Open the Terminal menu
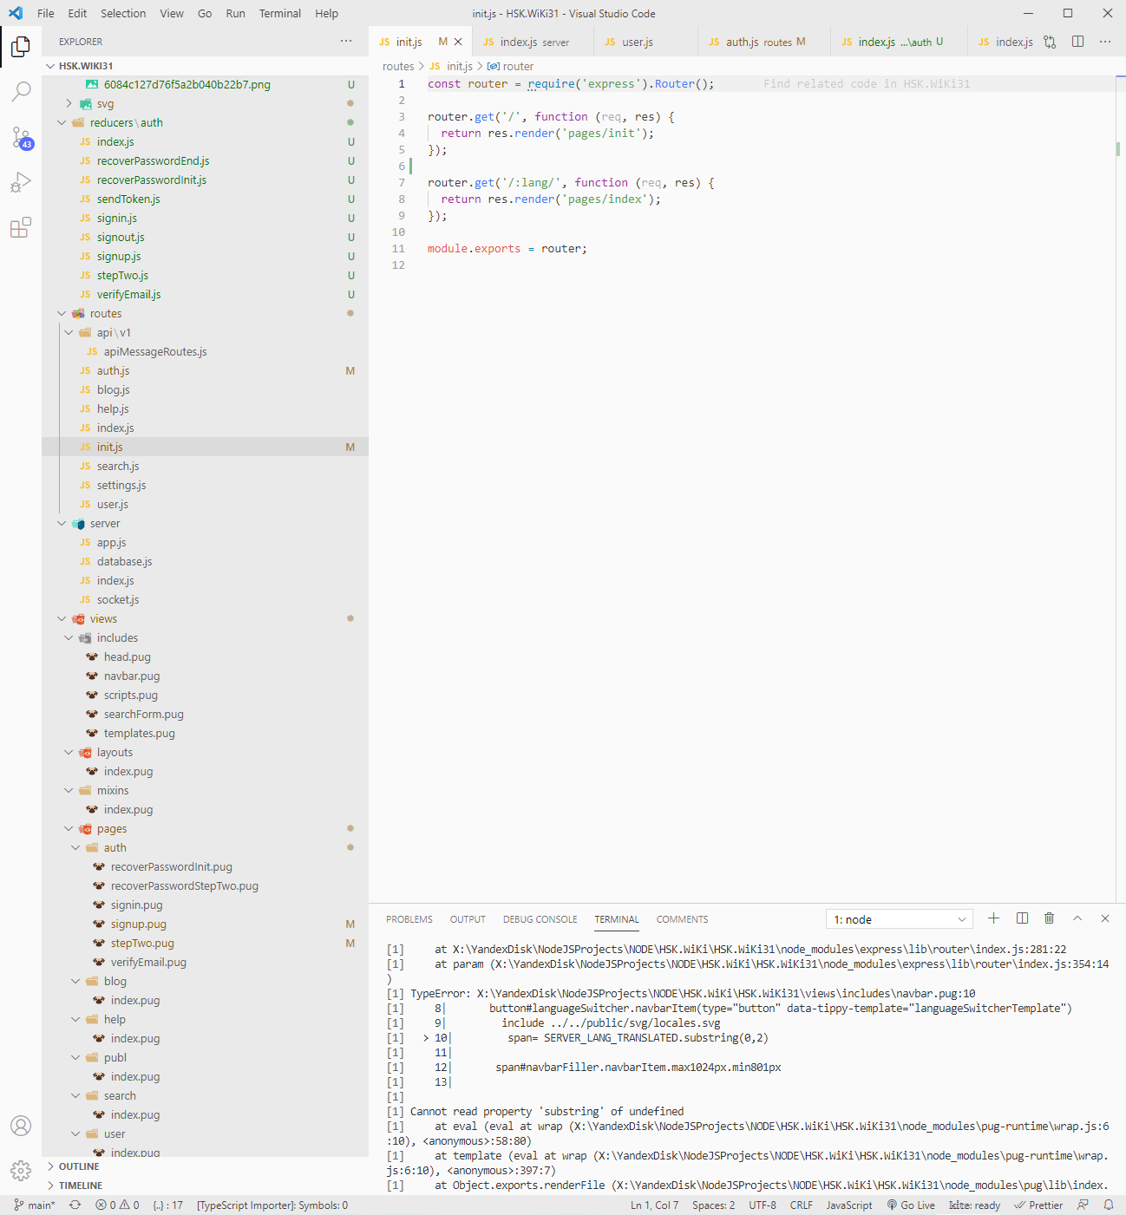The image size is (1126, 1215). (x=280, y=13)
